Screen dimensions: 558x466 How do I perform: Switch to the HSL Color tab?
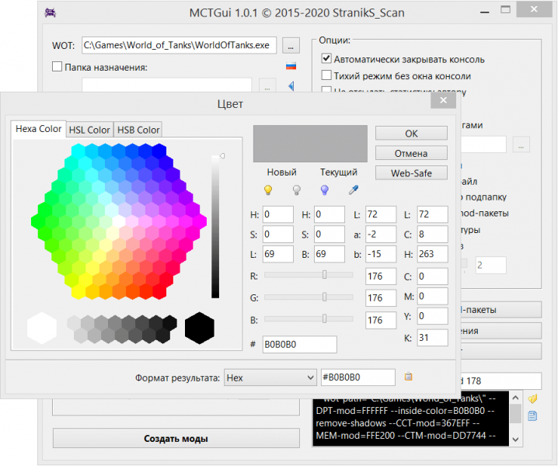(x=89, y=130)
